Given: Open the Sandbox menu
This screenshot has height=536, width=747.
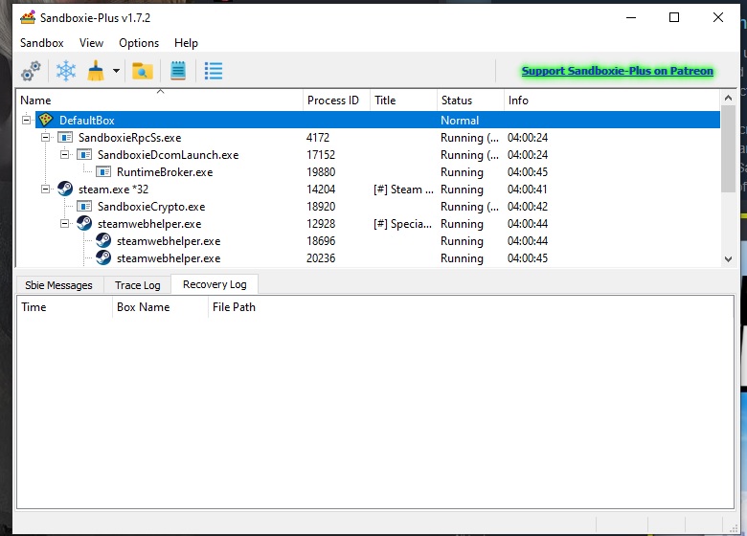Looking at the screenshot, I should click(42, 43).
